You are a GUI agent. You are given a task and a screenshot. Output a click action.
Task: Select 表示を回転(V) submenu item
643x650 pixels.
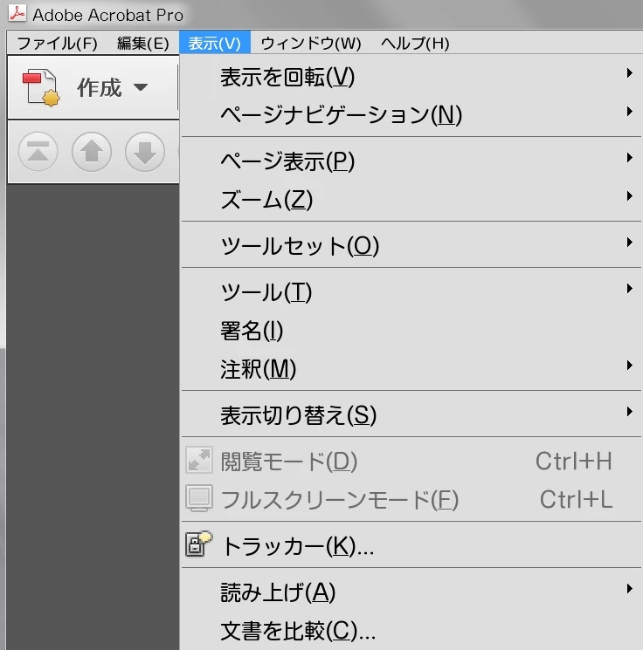tap(411, 77)
